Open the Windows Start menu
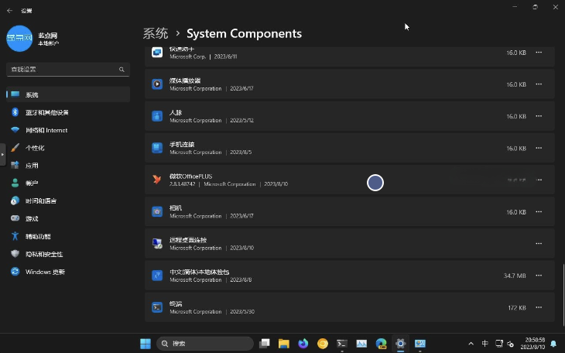The height and width of the screenshot is (353, 565). pyautogui.click(x=145, y=344)
